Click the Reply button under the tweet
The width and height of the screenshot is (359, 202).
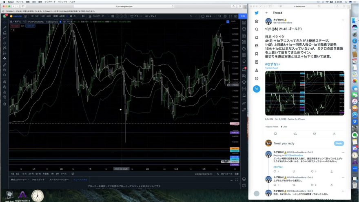[339, 143]
